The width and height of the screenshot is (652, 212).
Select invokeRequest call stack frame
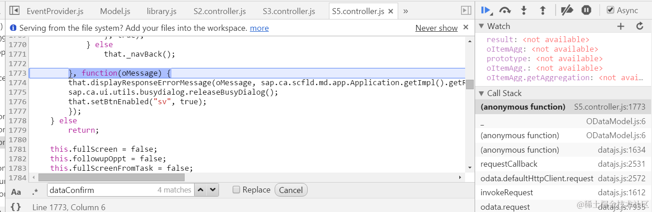563,193
